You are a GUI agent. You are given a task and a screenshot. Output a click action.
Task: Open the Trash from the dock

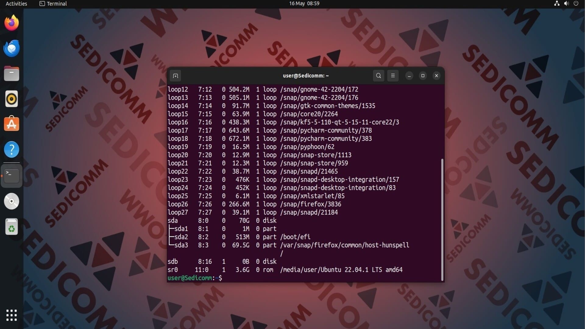pyautogui.click(x=12, y=227)
